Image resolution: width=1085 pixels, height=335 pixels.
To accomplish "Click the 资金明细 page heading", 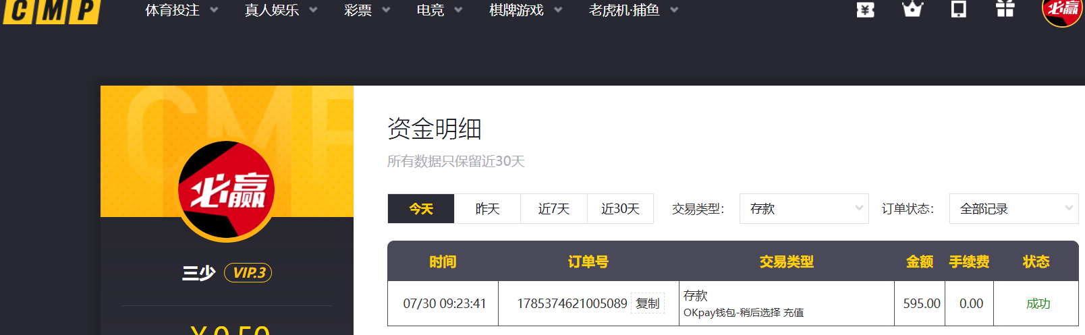I will tap(435, 128).
